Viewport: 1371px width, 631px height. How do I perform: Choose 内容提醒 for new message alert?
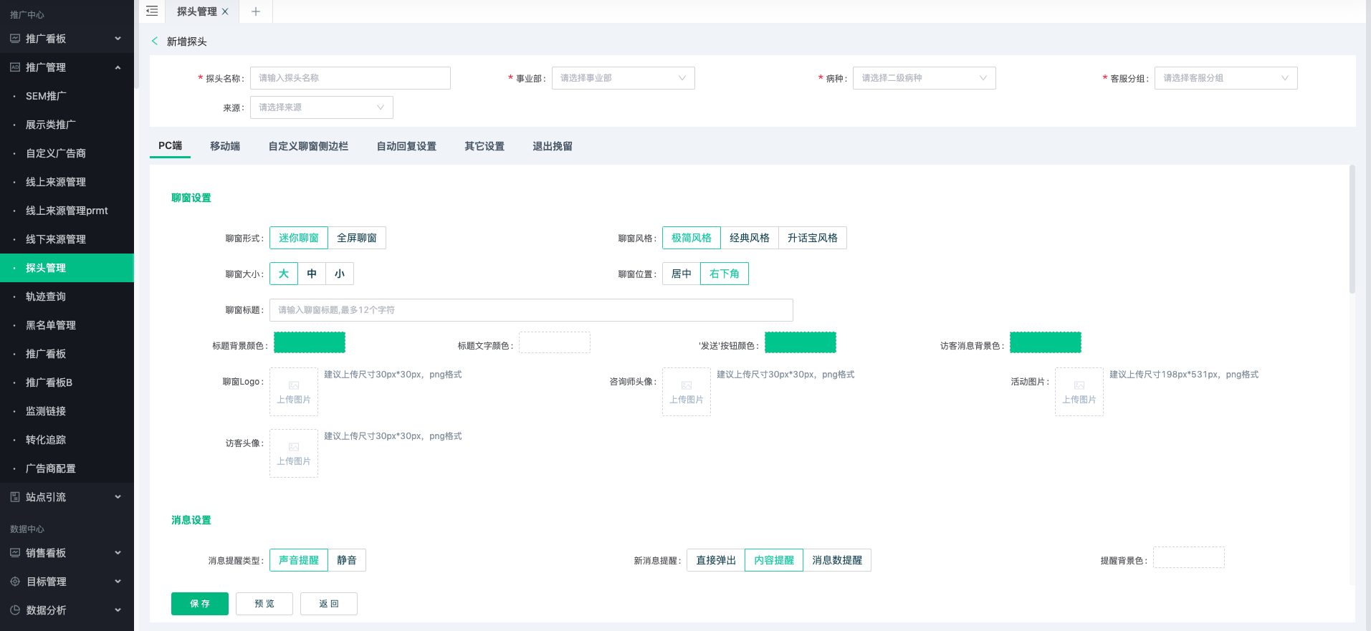click(774, 560)
